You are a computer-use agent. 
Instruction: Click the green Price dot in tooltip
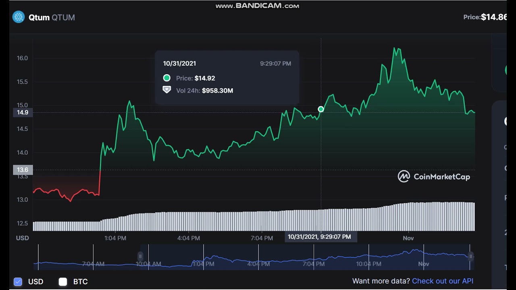(166, 78)
